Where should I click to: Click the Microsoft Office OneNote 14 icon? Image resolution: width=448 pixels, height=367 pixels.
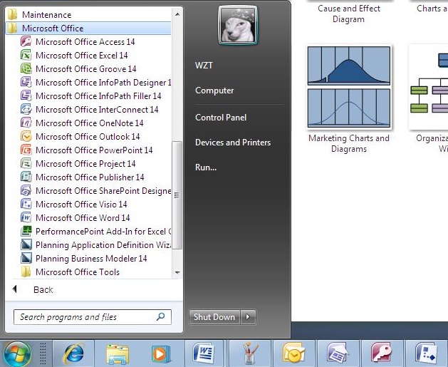tap(26, 123)
